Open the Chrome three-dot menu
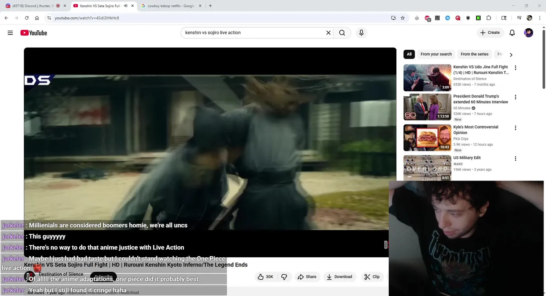Viewport: 546px width, 296px height. [x=539, y=18]
